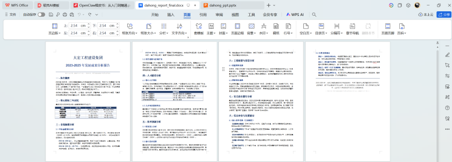Click the pen tool in right sidebar
This screenshot has width=452, height=162.
click(447, 54)
